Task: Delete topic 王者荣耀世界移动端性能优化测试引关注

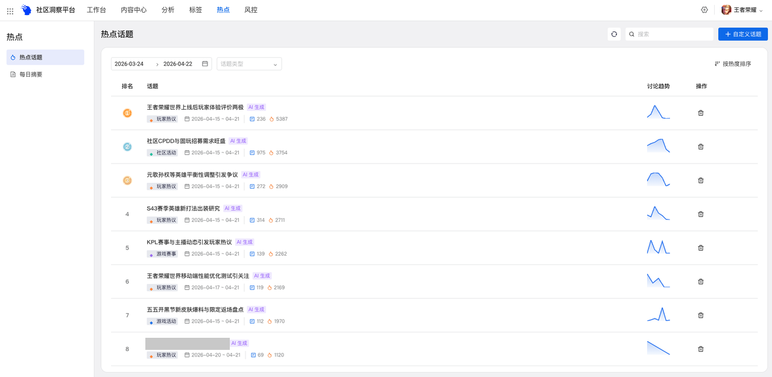Action: click(x=701, y=282)
